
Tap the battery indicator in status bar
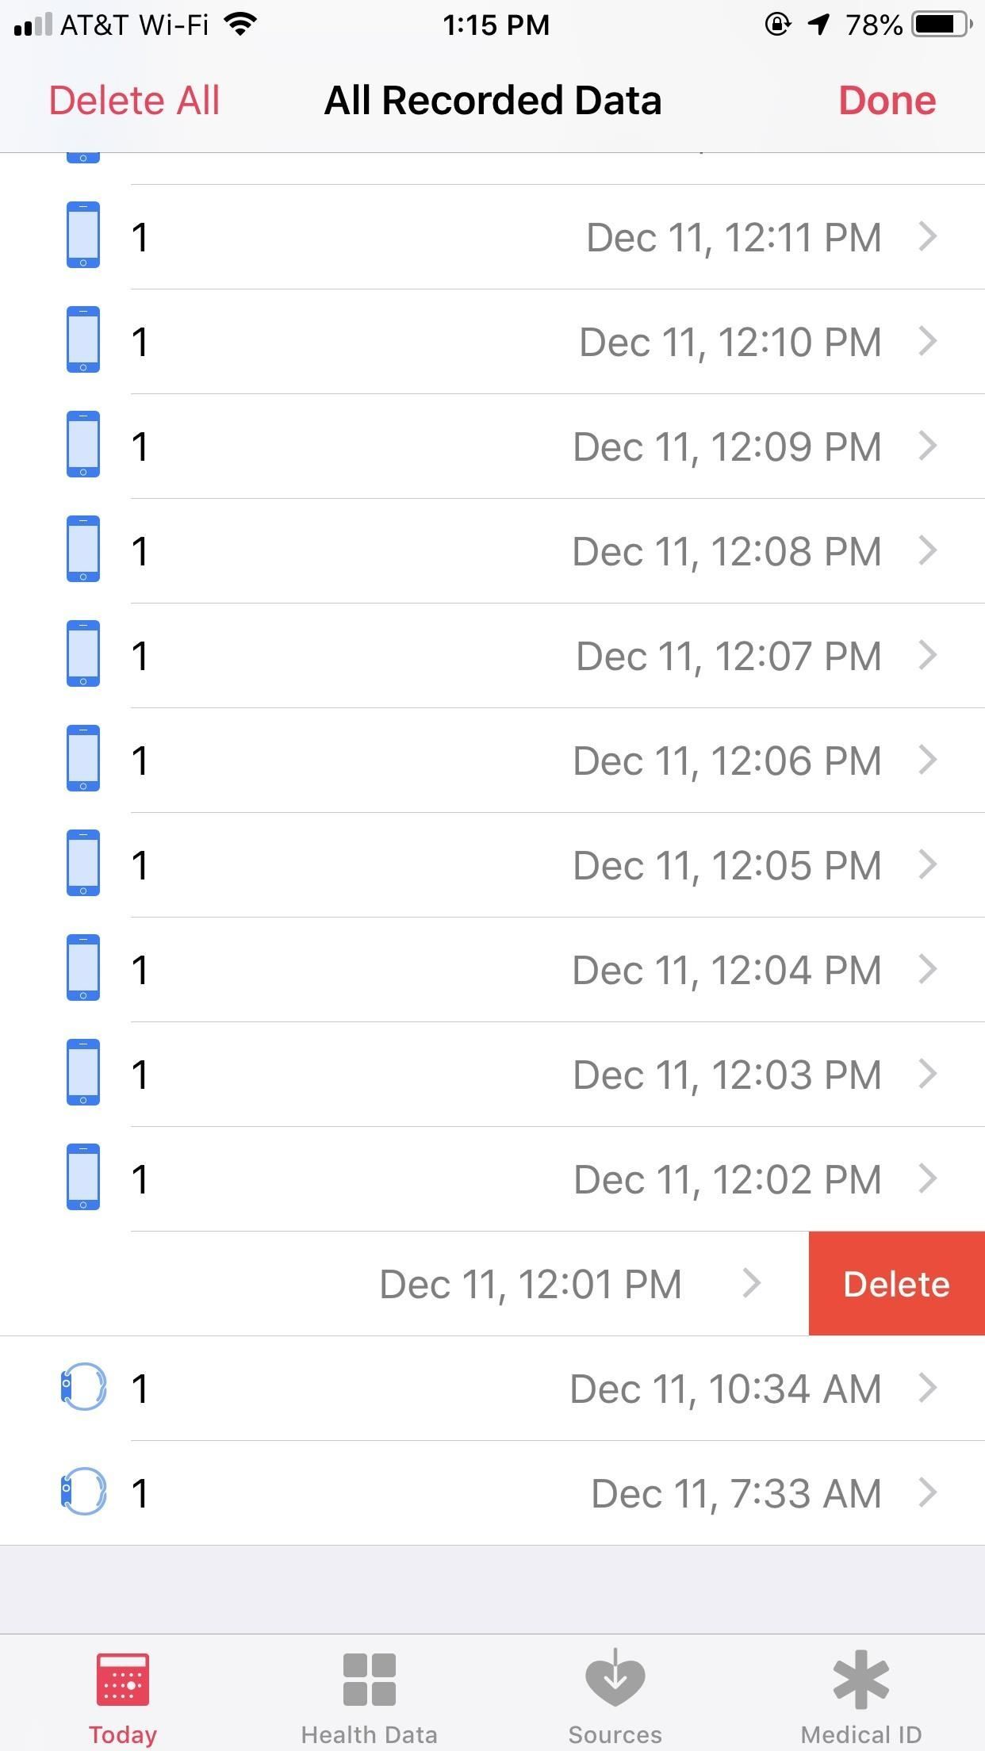pos(941,25)
